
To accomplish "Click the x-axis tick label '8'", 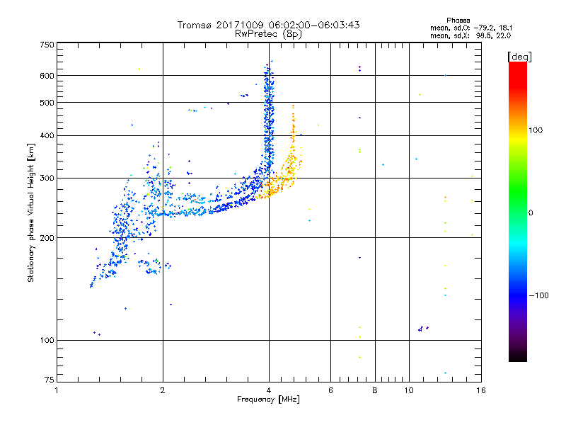I will (x=375, y=390).
